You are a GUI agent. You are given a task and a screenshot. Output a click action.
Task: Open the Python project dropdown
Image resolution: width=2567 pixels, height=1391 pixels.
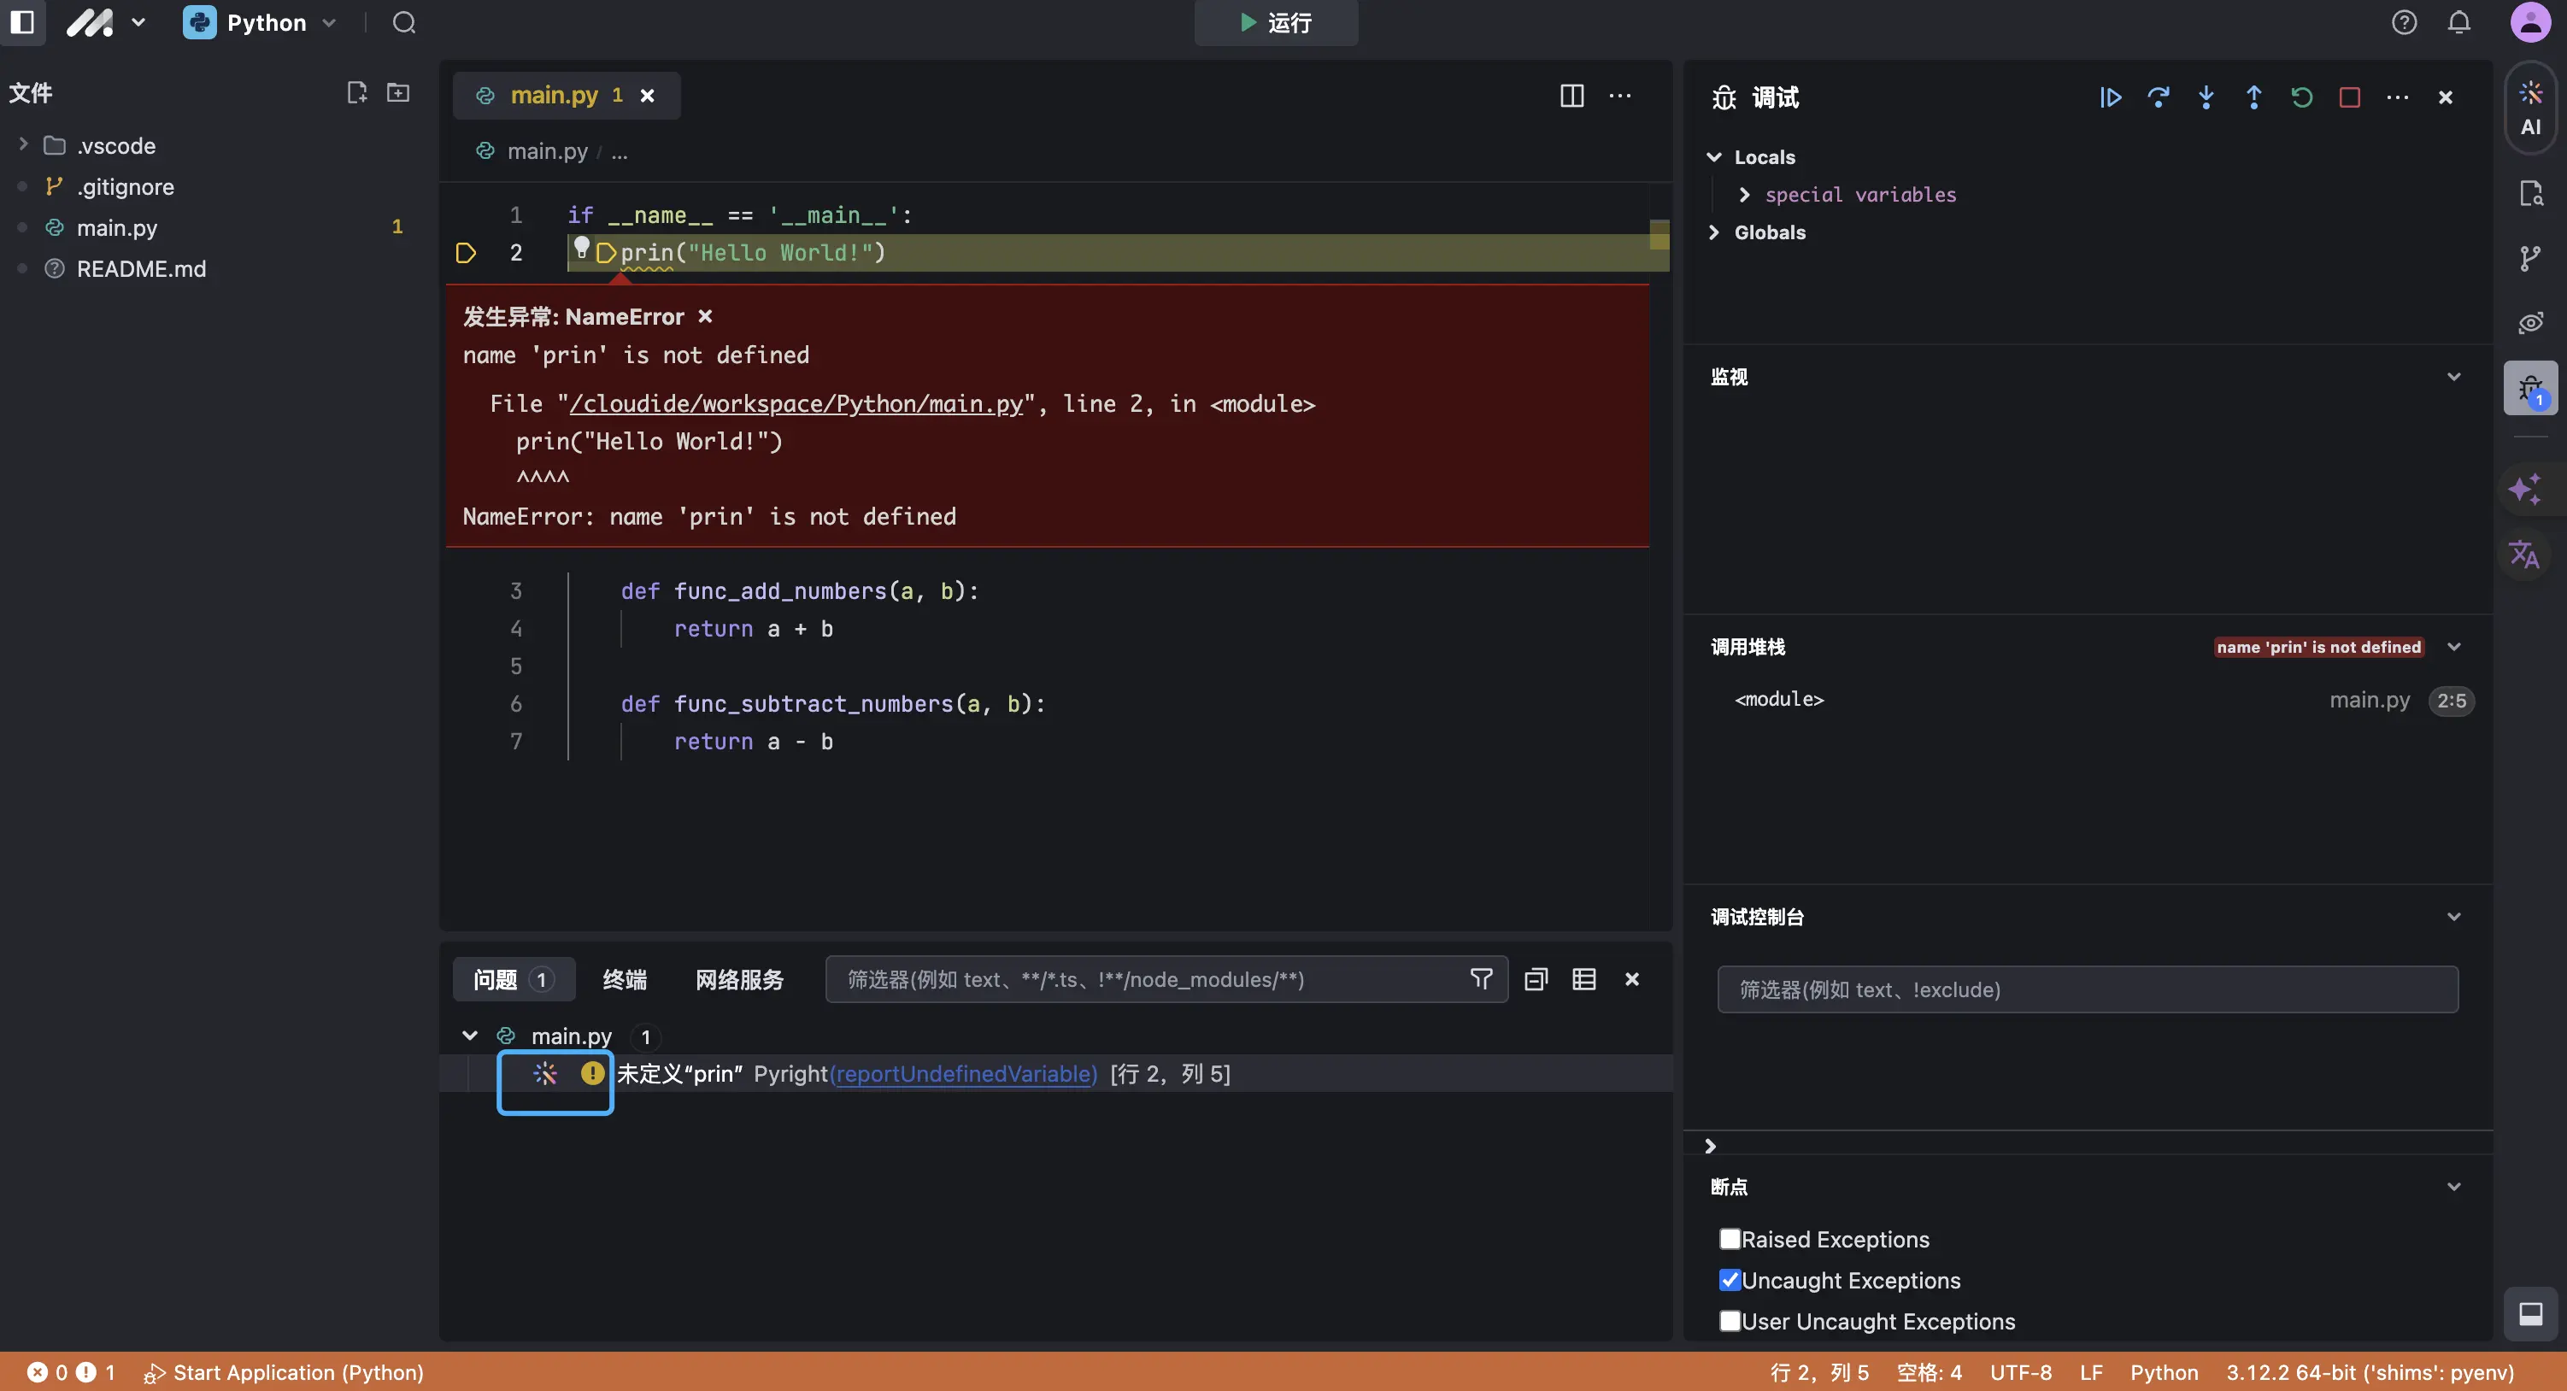tap(260, 22)
